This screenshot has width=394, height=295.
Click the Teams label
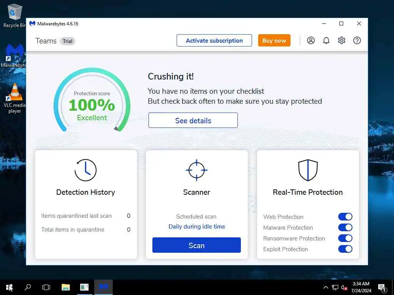tap(46, 41)
